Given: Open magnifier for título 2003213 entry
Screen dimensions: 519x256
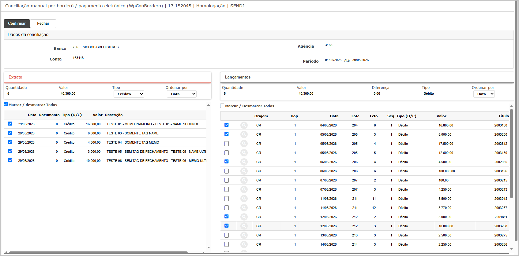Looking at the screenshot, I should click(x=244, y=189).
